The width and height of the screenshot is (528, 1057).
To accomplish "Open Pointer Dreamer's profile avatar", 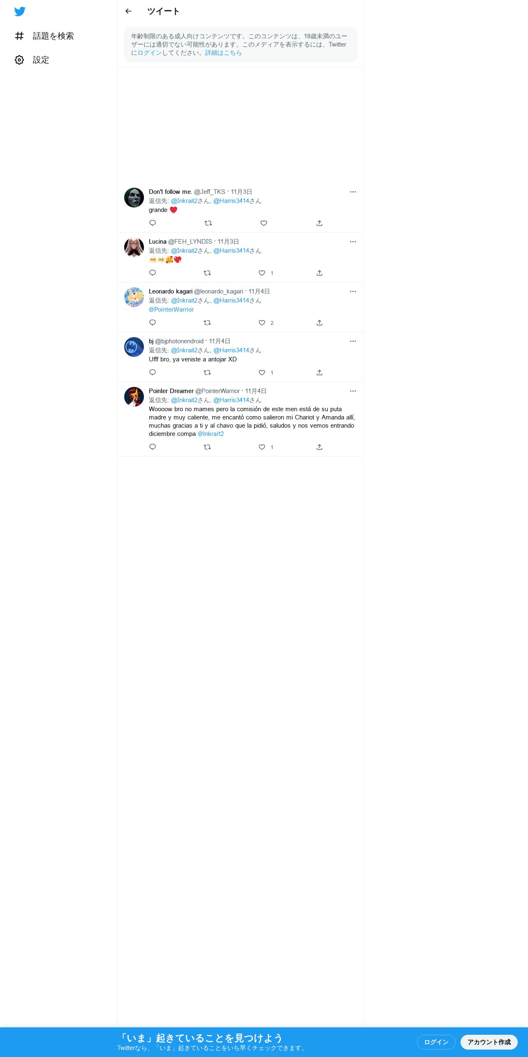I will pyautogui.click(x=134, y=397).
